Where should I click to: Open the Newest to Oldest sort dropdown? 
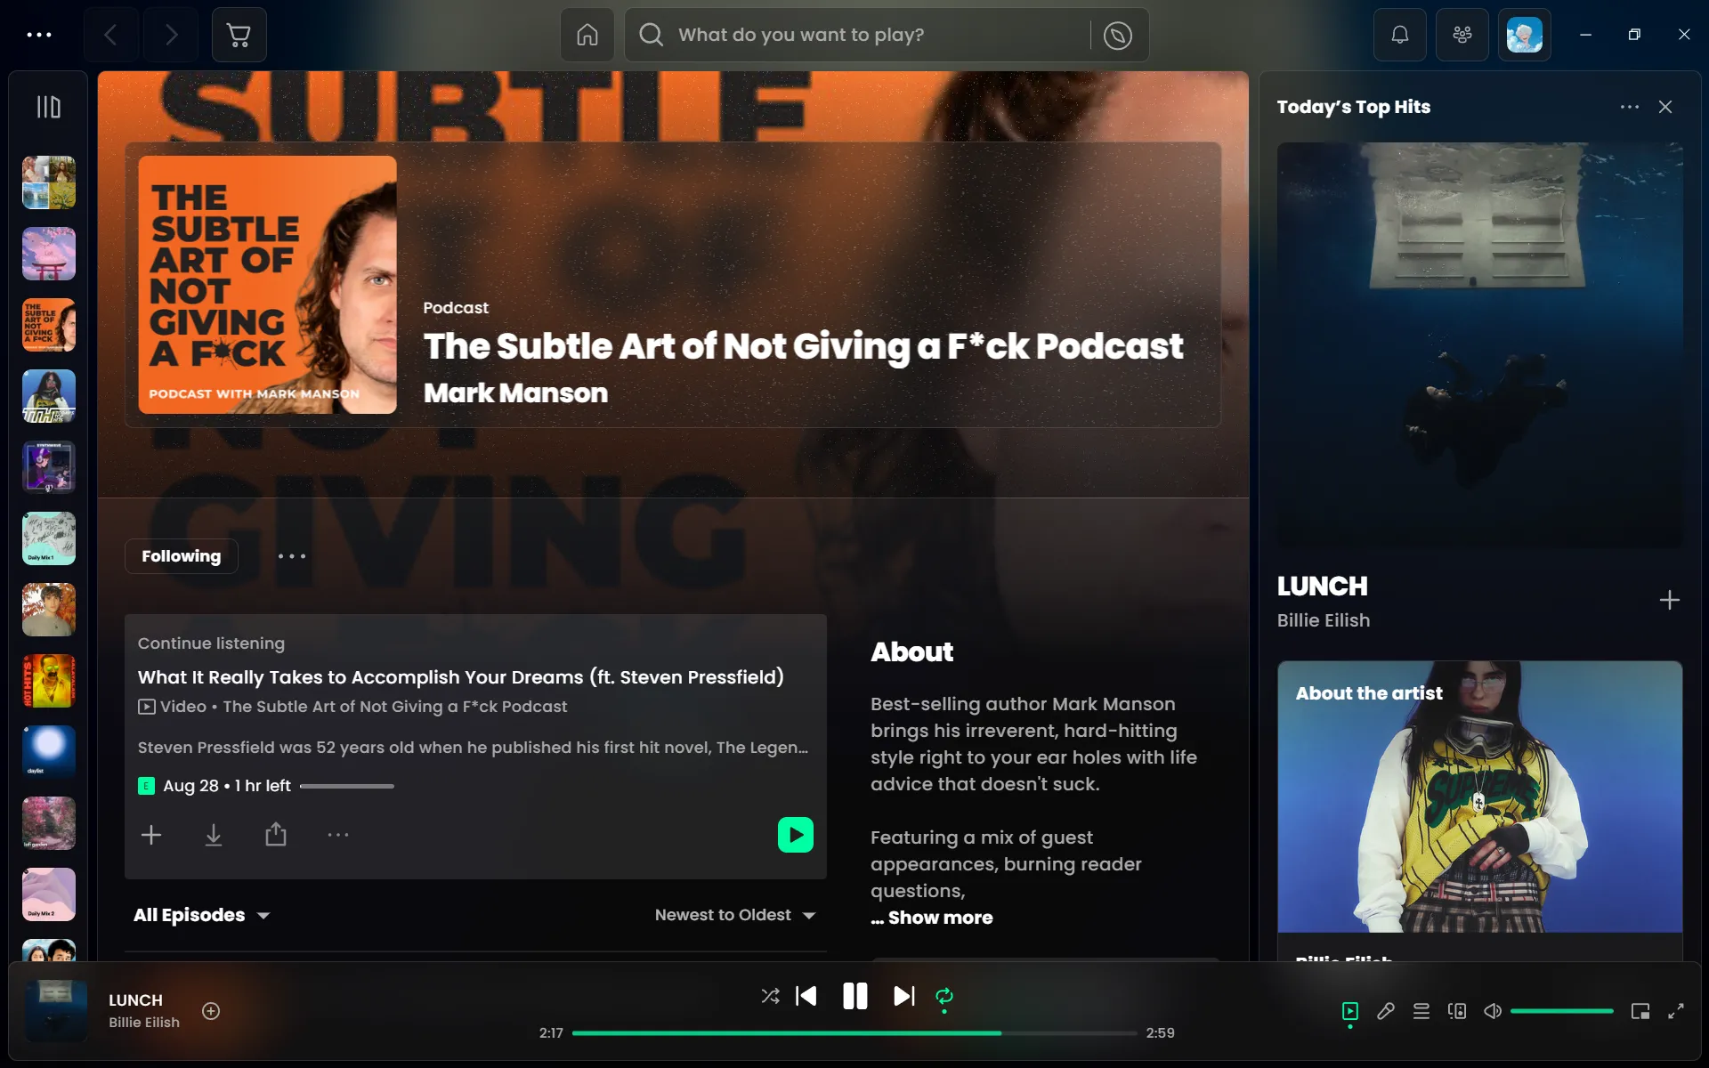[735, 915]
